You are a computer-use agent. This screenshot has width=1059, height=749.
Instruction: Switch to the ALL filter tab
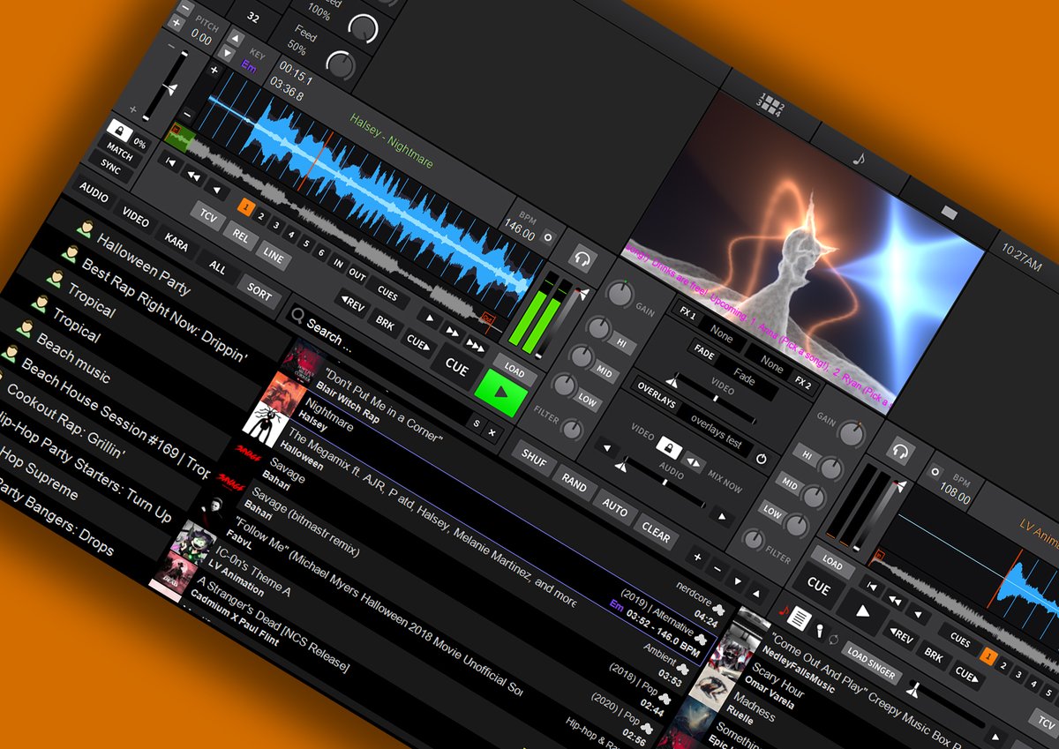[x=217, y=266]
